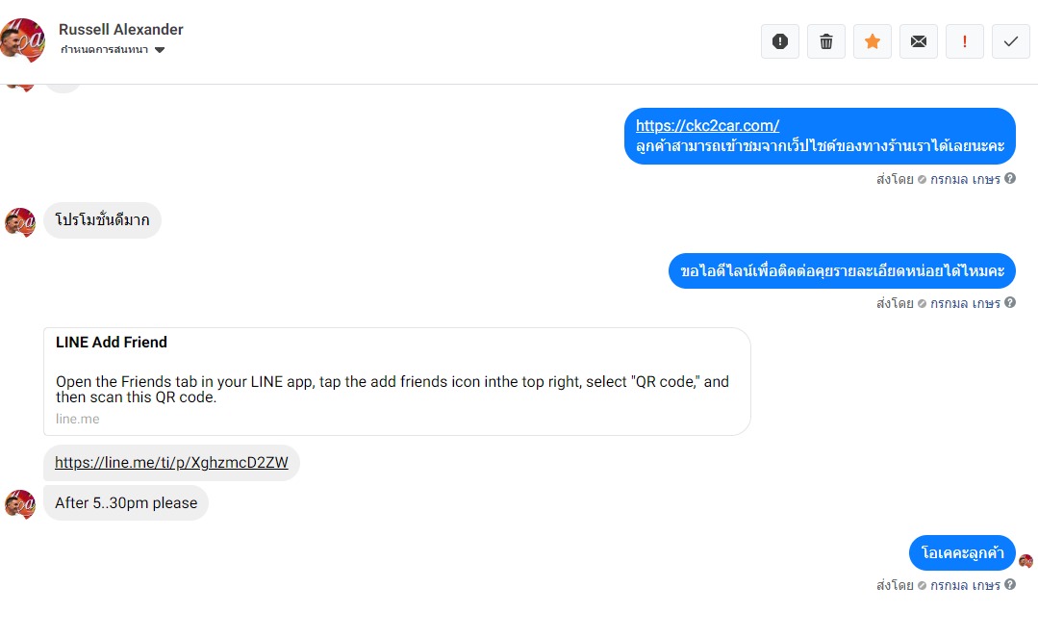Open the line.me/ti/p link in chat

click(171, 463)
